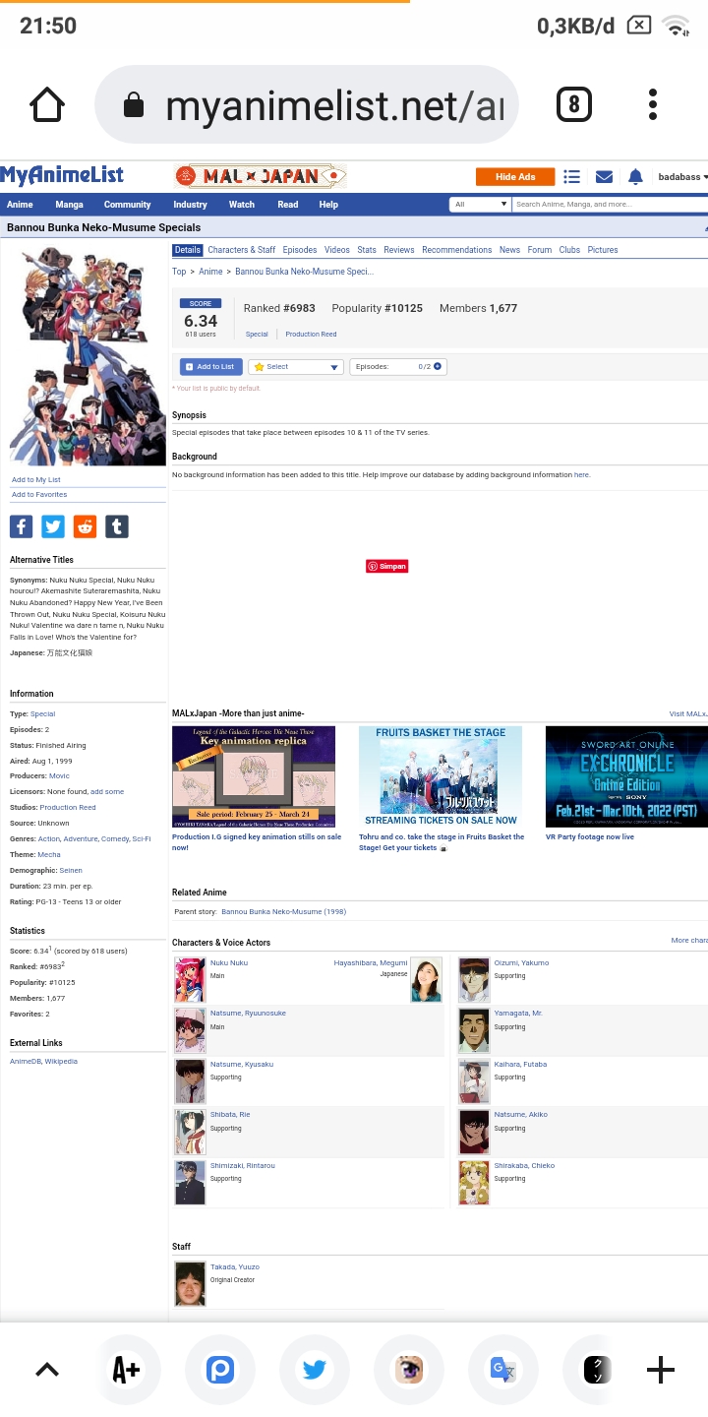Open the Watch menu
The image size is (708, 1417).
pos(242,205)
